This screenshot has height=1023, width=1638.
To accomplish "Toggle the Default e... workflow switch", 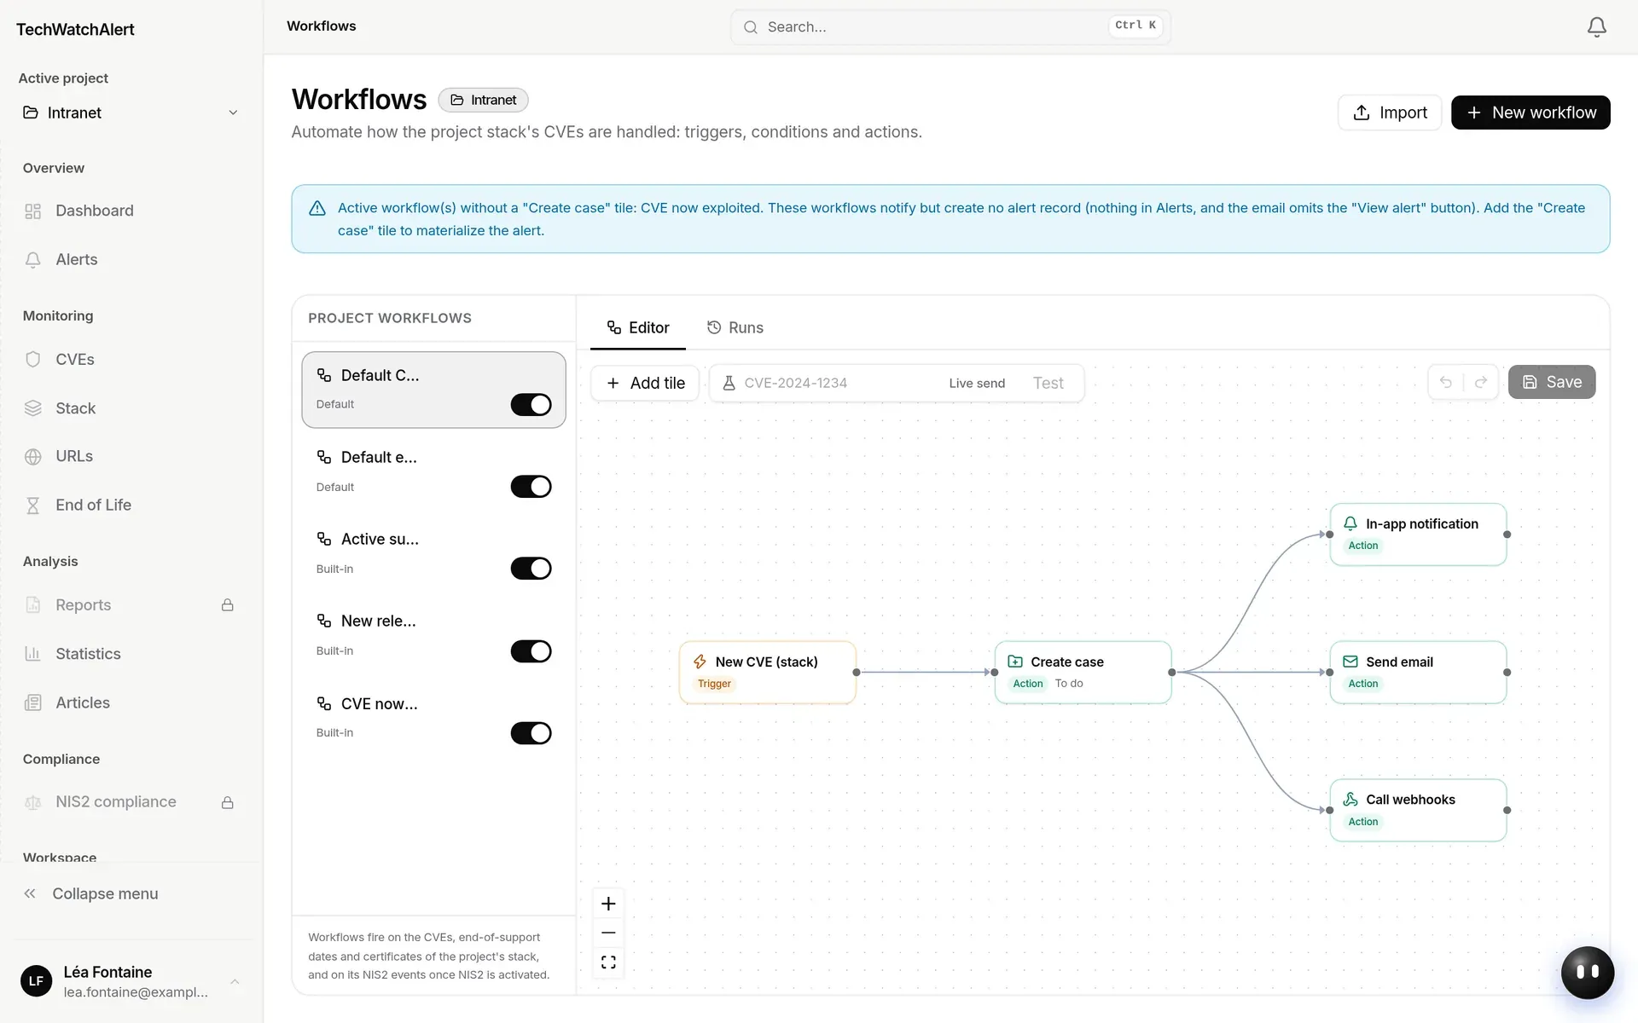I will point(531,487).
